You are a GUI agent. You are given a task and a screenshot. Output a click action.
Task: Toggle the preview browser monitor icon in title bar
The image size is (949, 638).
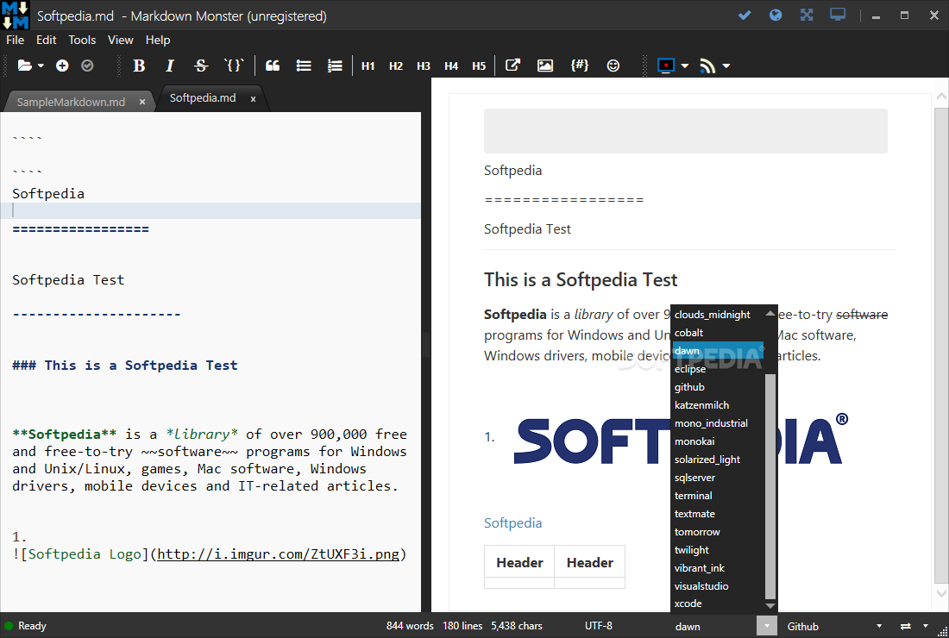(837, 15)
